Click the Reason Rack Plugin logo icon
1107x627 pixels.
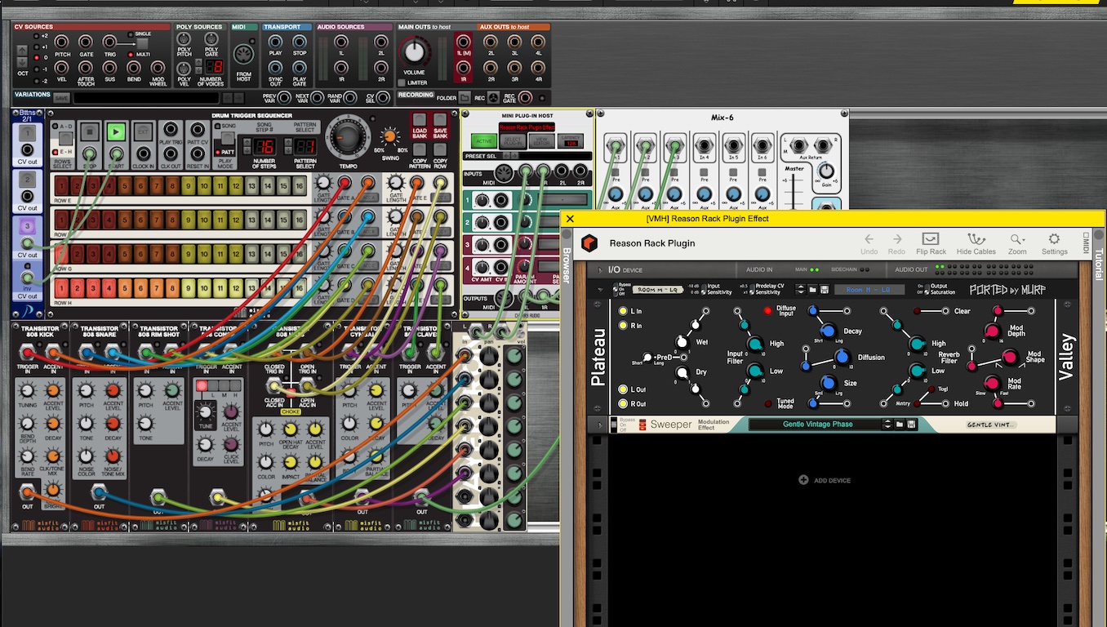click(x=589, y=242)
